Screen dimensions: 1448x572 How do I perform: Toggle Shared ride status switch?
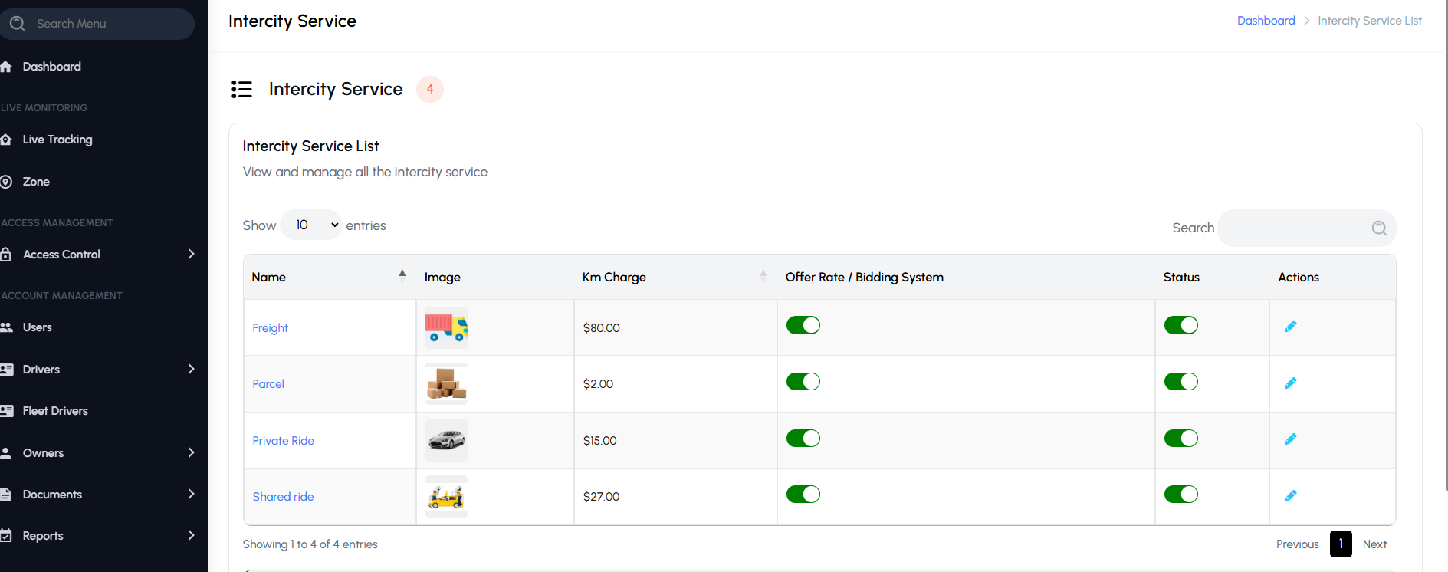(1180, 495)
